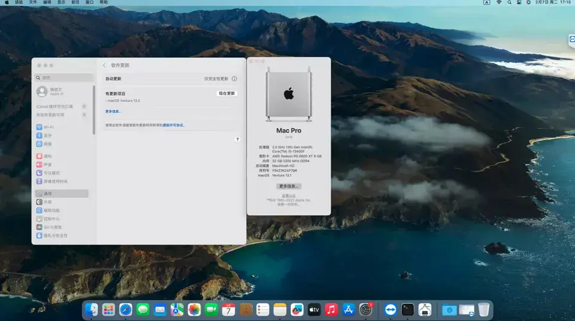Click the settings sidebar search field
The height and width of the screenshot is (321, 575).
[64, 78]
